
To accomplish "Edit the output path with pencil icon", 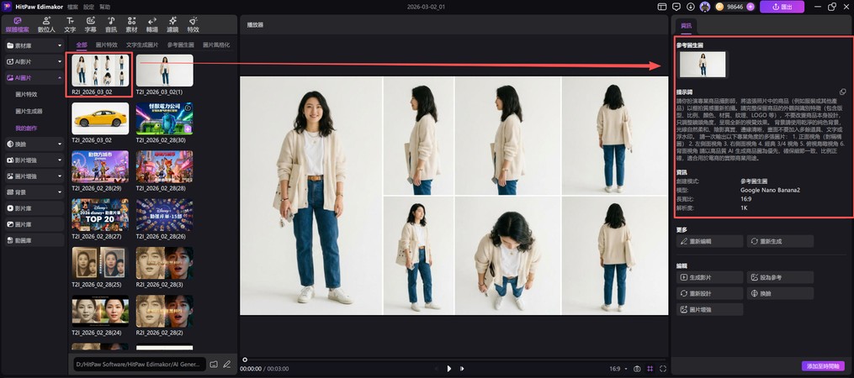I will click(x=226, y=364).
